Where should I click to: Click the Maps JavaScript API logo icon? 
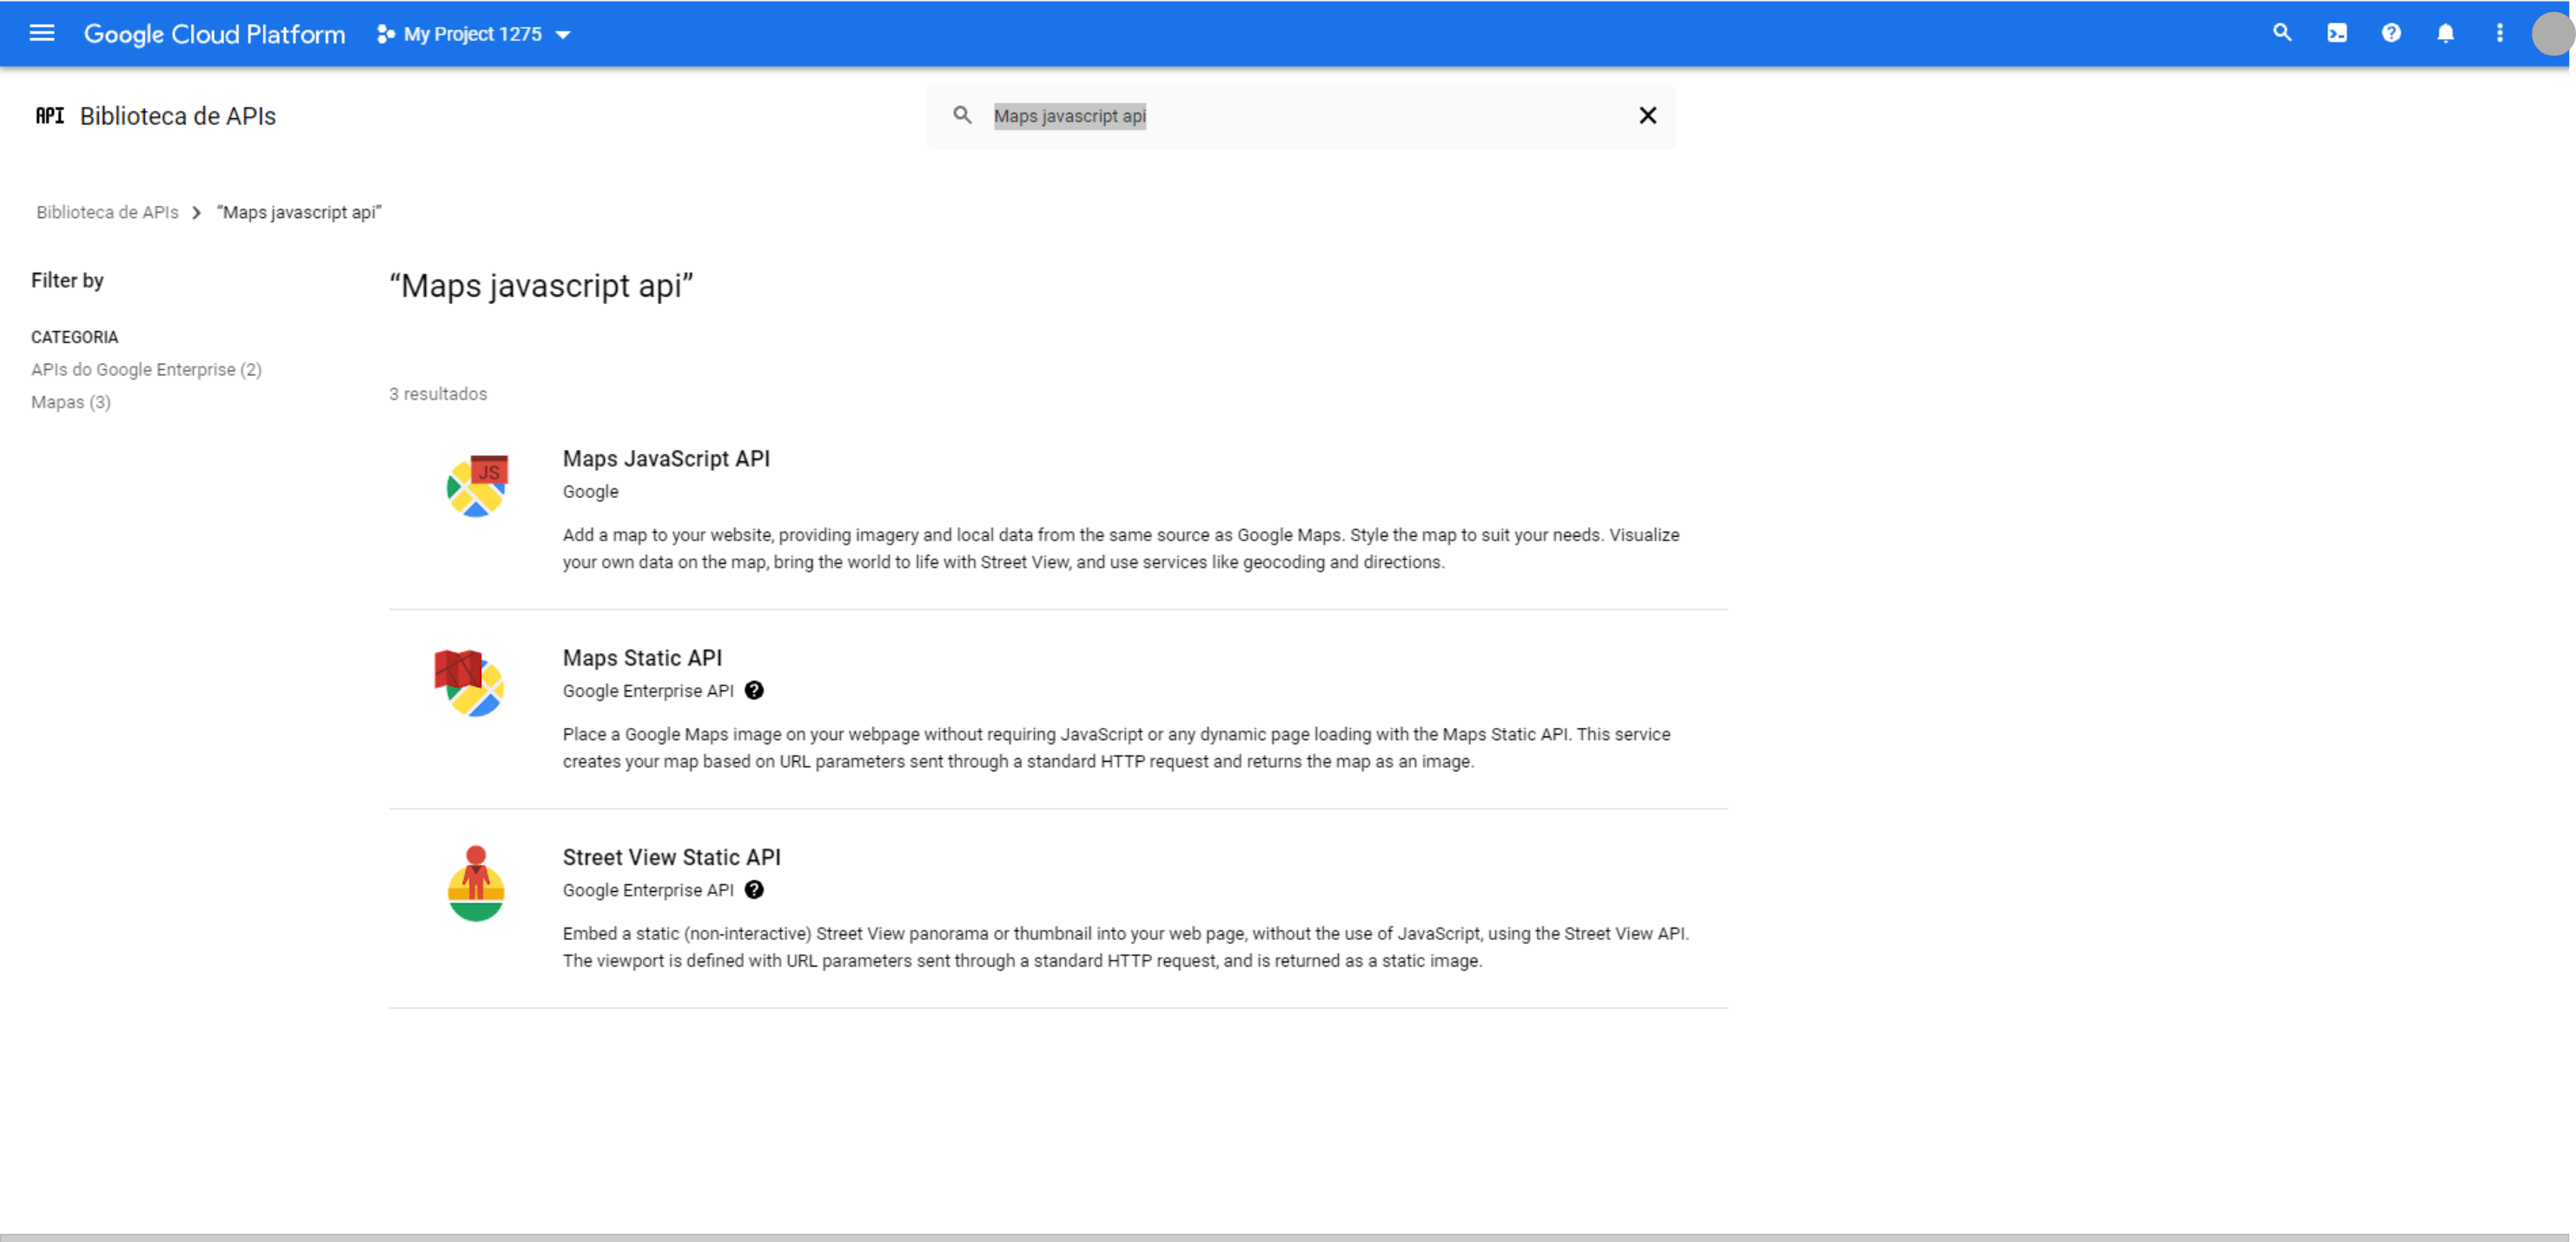[x=477, y=486]
